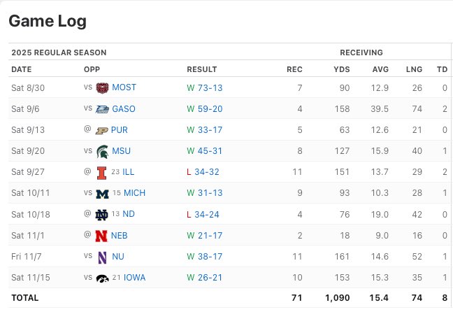Open the W 38-17 Northwestern result
This screenshot has height=312, width=453.
(205, 257)
